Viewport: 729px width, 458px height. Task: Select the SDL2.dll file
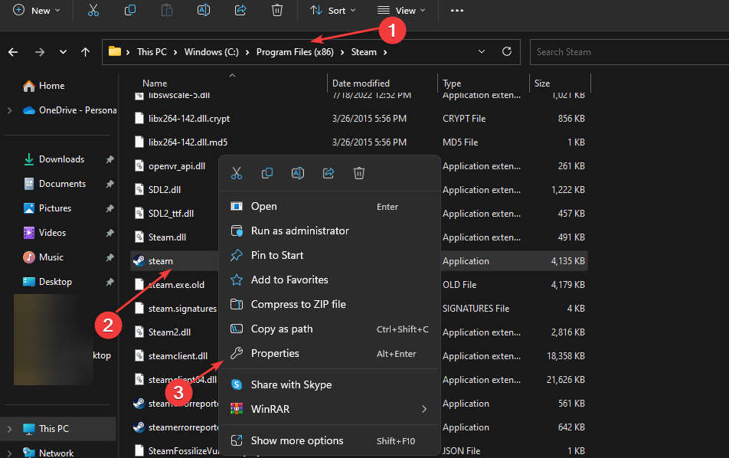(165, 190)
